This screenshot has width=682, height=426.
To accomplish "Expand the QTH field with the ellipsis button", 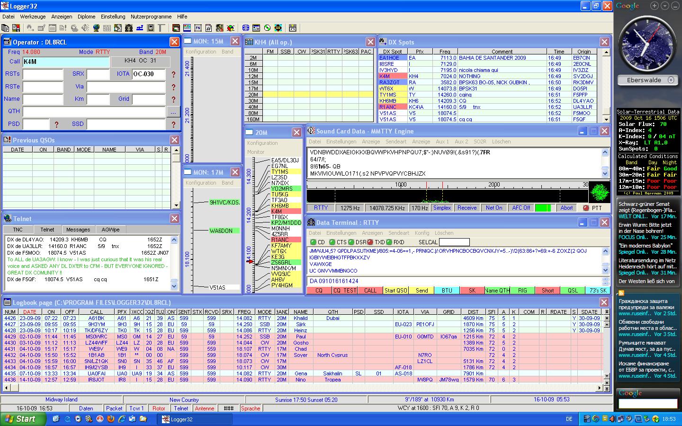I will (173, 112).
